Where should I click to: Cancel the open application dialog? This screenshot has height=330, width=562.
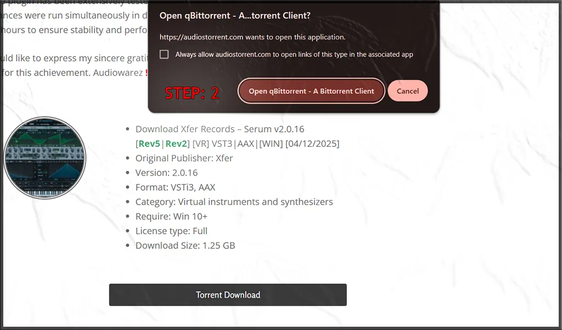coord(408,91)
